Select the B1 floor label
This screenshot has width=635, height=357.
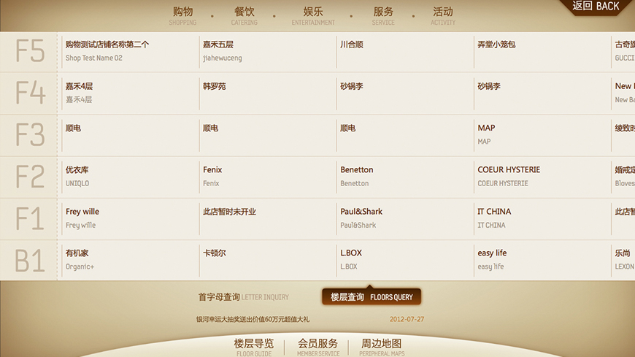tap(29, 260)
